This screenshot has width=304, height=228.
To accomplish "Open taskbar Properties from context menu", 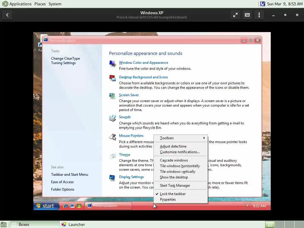I will coord(181,199).
